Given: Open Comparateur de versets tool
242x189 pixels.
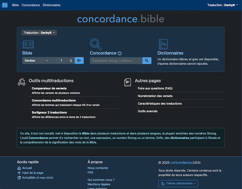Looking at the screenshot, I should coord(49,88).
